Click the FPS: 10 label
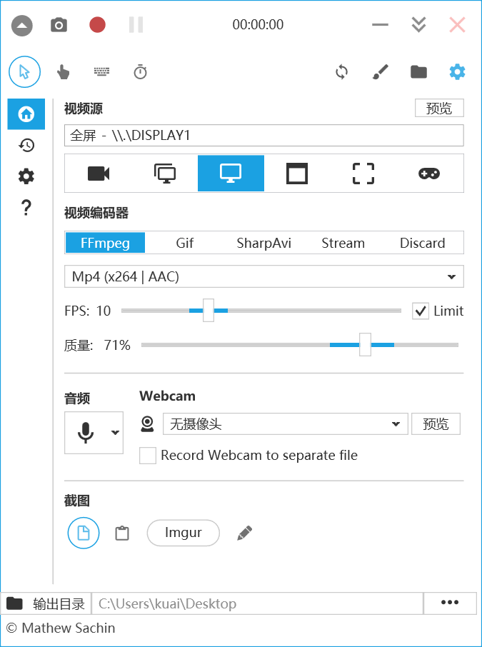Screen dimensions: 482x647 click(88, 311)
